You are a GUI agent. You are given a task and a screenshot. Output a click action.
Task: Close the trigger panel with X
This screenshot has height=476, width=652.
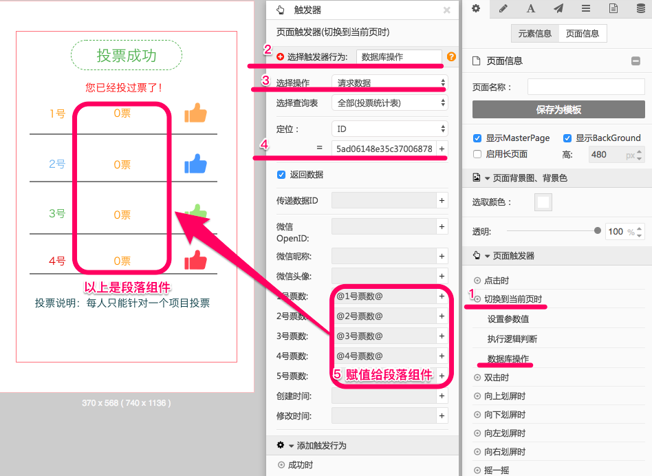[447, 10]
